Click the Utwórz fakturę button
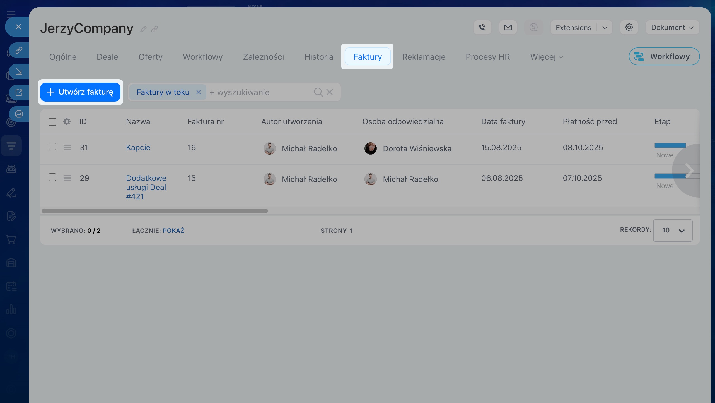Viewport: 715px width, 403px height. click(x=80, y=92)
